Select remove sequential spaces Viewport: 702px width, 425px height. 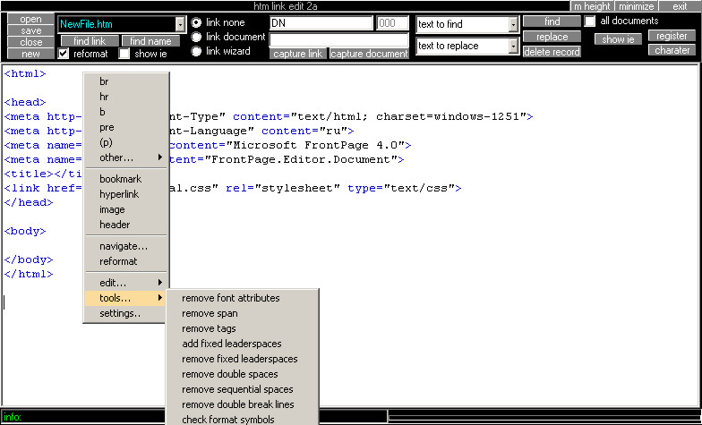(x=242, y=389)
